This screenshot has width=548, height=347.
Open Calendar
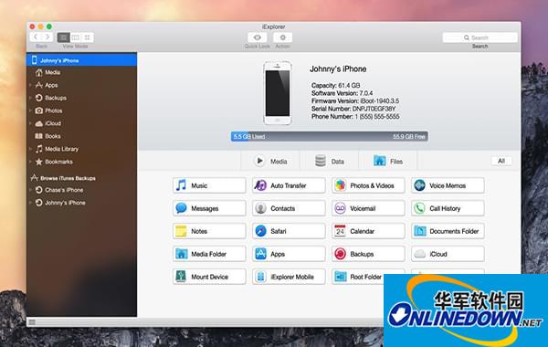[x=368, y=231]
